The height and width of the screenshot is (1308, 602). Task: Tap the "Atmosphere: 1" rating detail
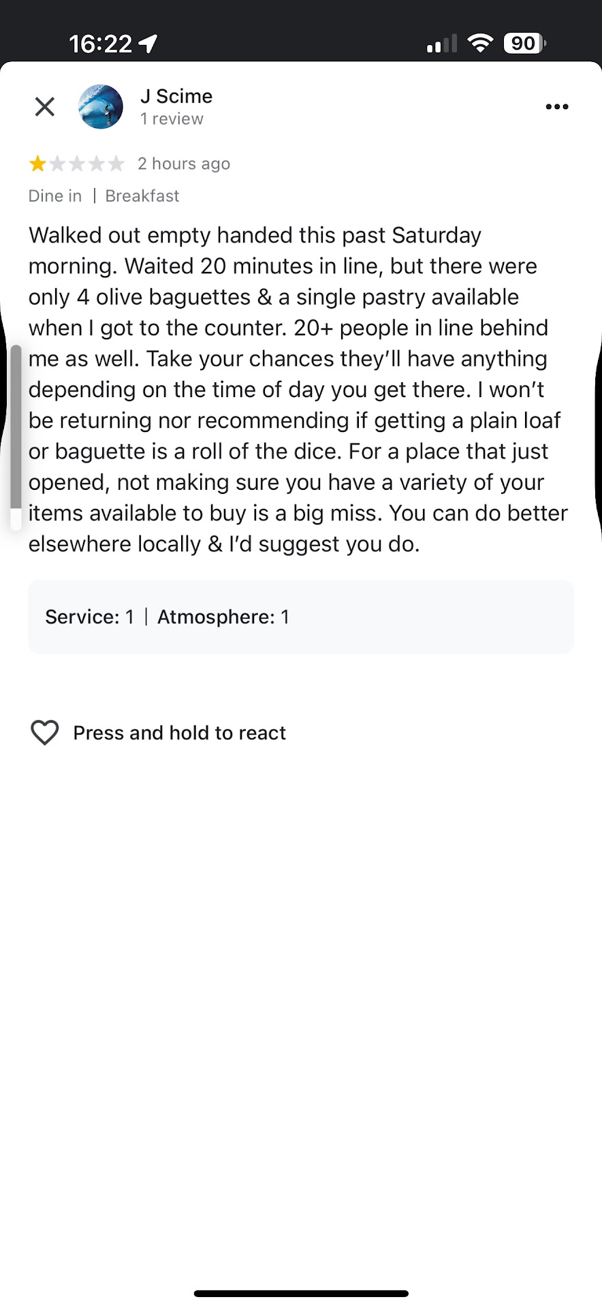tap(223, 617)
